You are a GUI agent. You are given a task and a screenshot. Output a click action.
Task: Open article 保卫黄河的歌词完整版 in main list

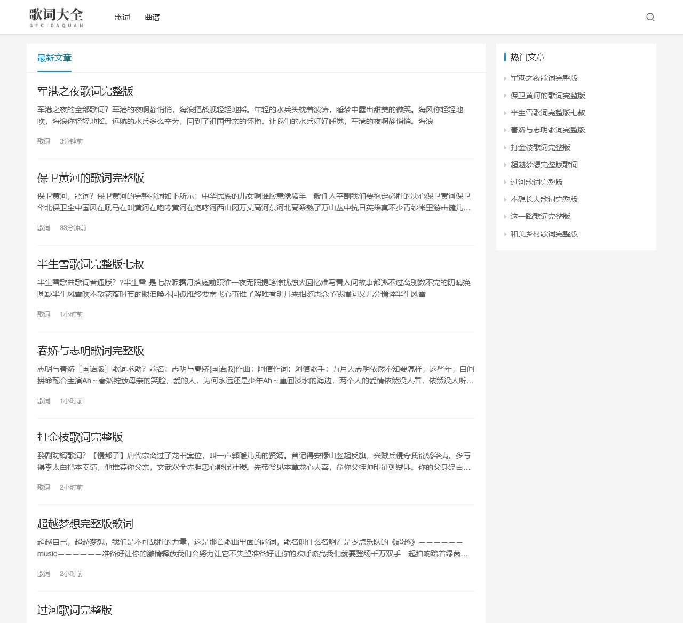91,178
